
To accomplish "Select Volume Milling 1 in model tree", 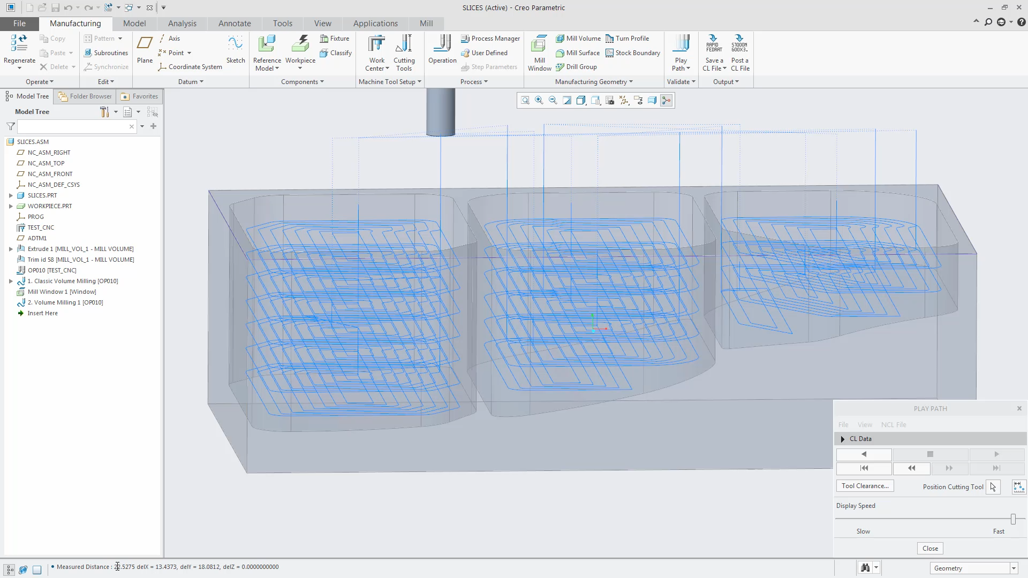I will pos(65,302).
